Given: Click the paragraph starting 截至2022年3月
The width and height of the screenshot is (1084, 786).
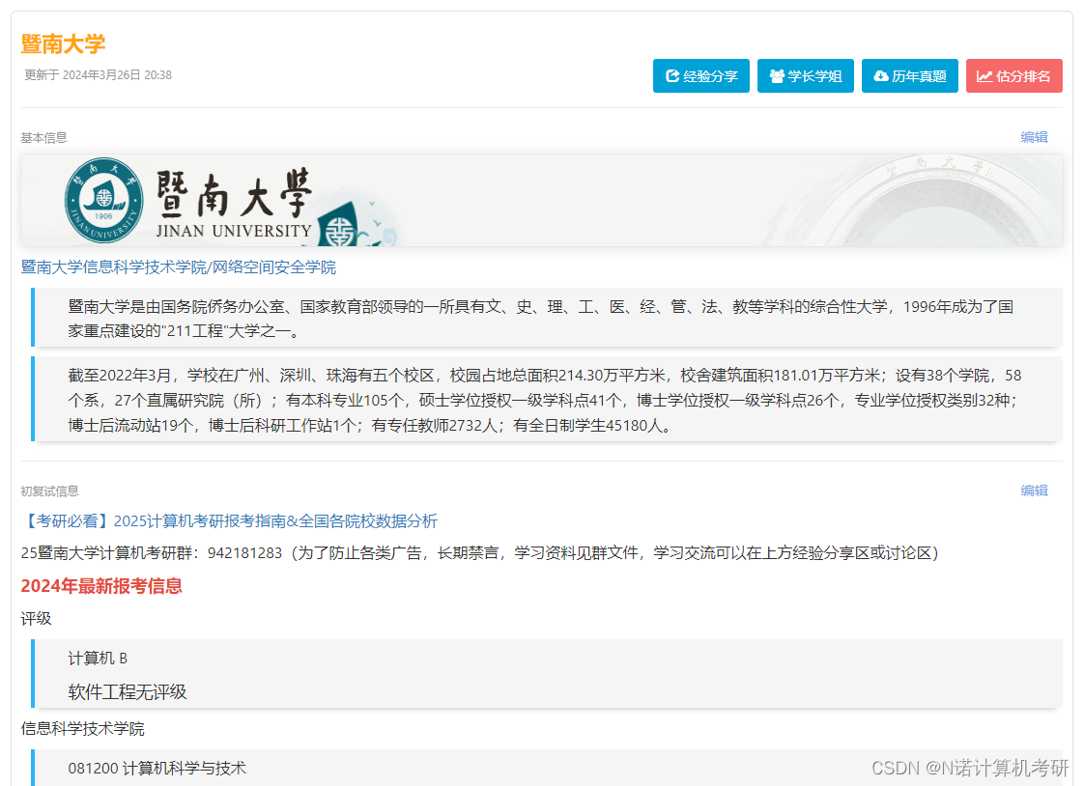Looking at the screenshot, I should click(x=549, y=399).
